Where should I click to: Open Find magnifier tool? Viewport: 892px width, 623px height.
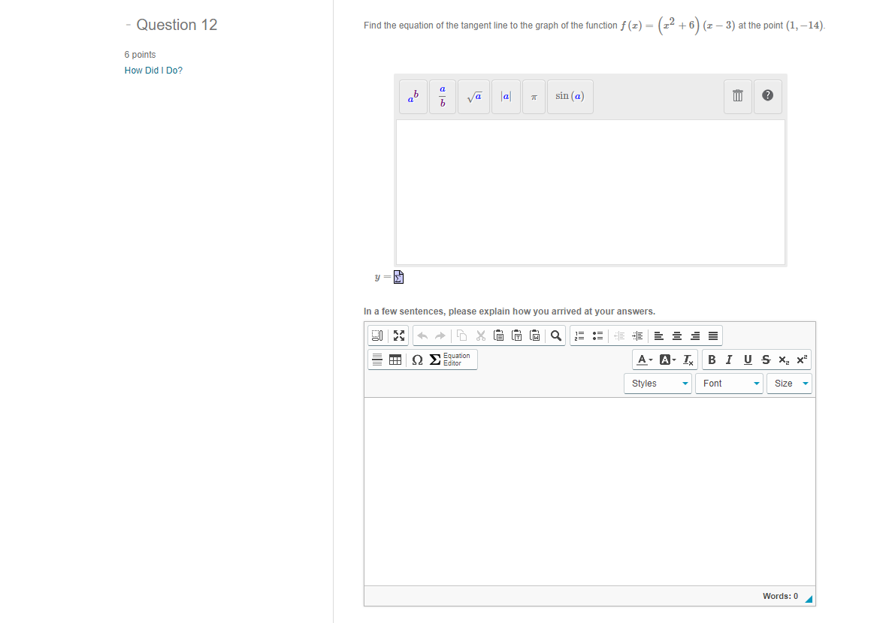pyautogui.click(x=556, y=336)
